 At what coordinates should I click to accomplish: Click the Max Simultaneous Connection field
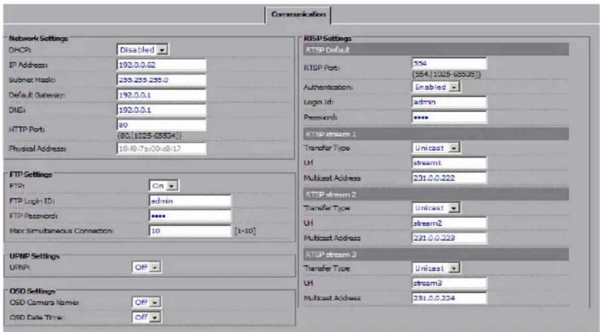click(190, 231)
